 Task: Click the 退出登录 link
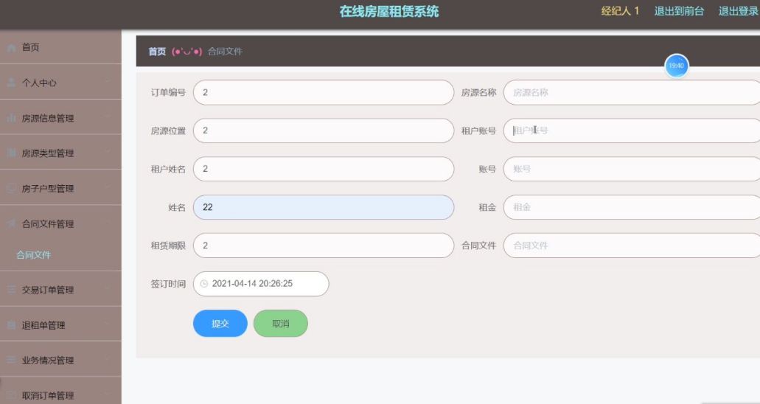pyautogui.click(x=739, y=11)
